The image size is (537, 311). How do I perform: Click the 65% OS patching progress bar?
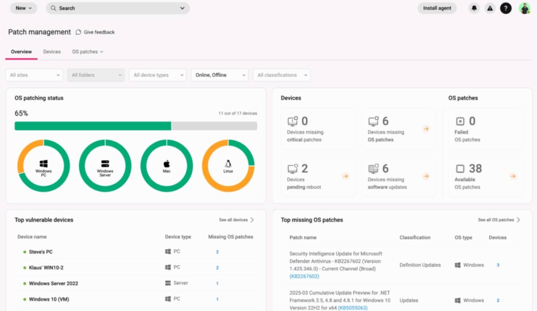(136, 126)
